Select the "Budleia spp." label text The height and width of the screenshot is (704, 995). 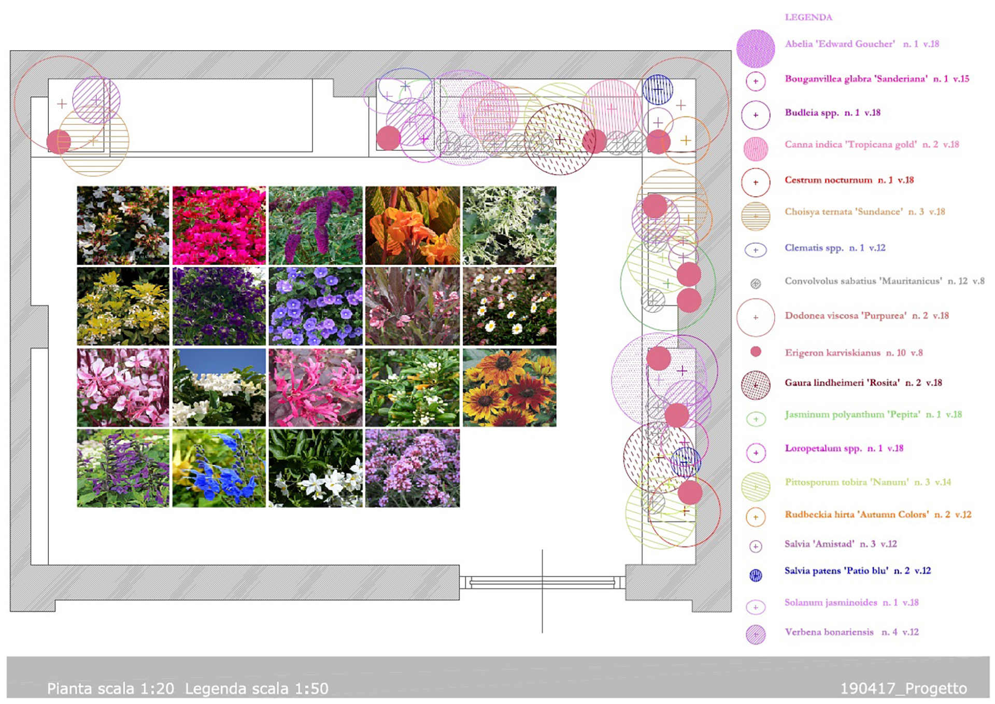tap(812, 112)
